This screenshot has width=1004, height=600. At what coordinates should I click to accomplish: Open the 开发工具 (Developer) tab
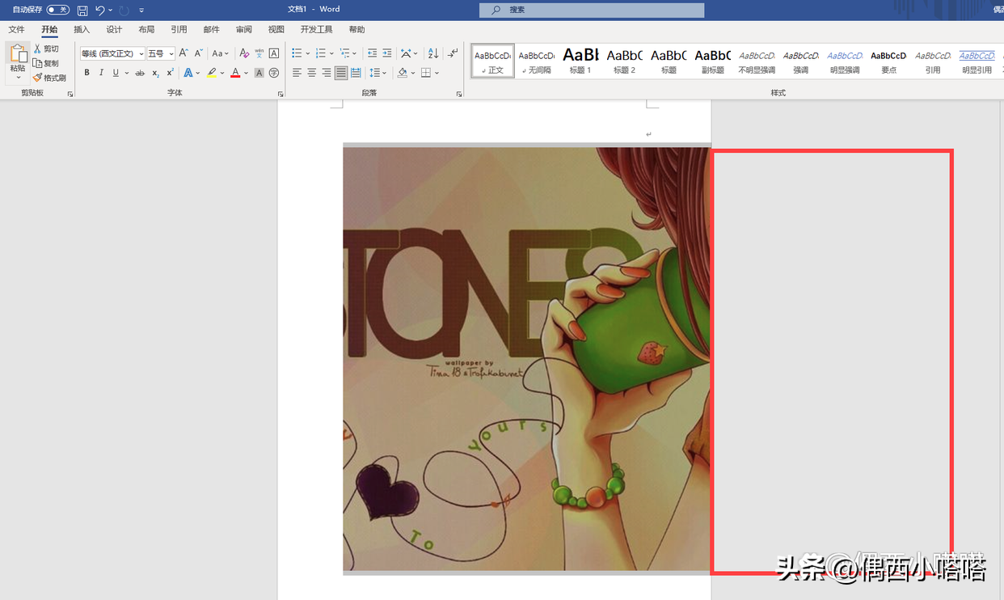[x=316, y=29]
